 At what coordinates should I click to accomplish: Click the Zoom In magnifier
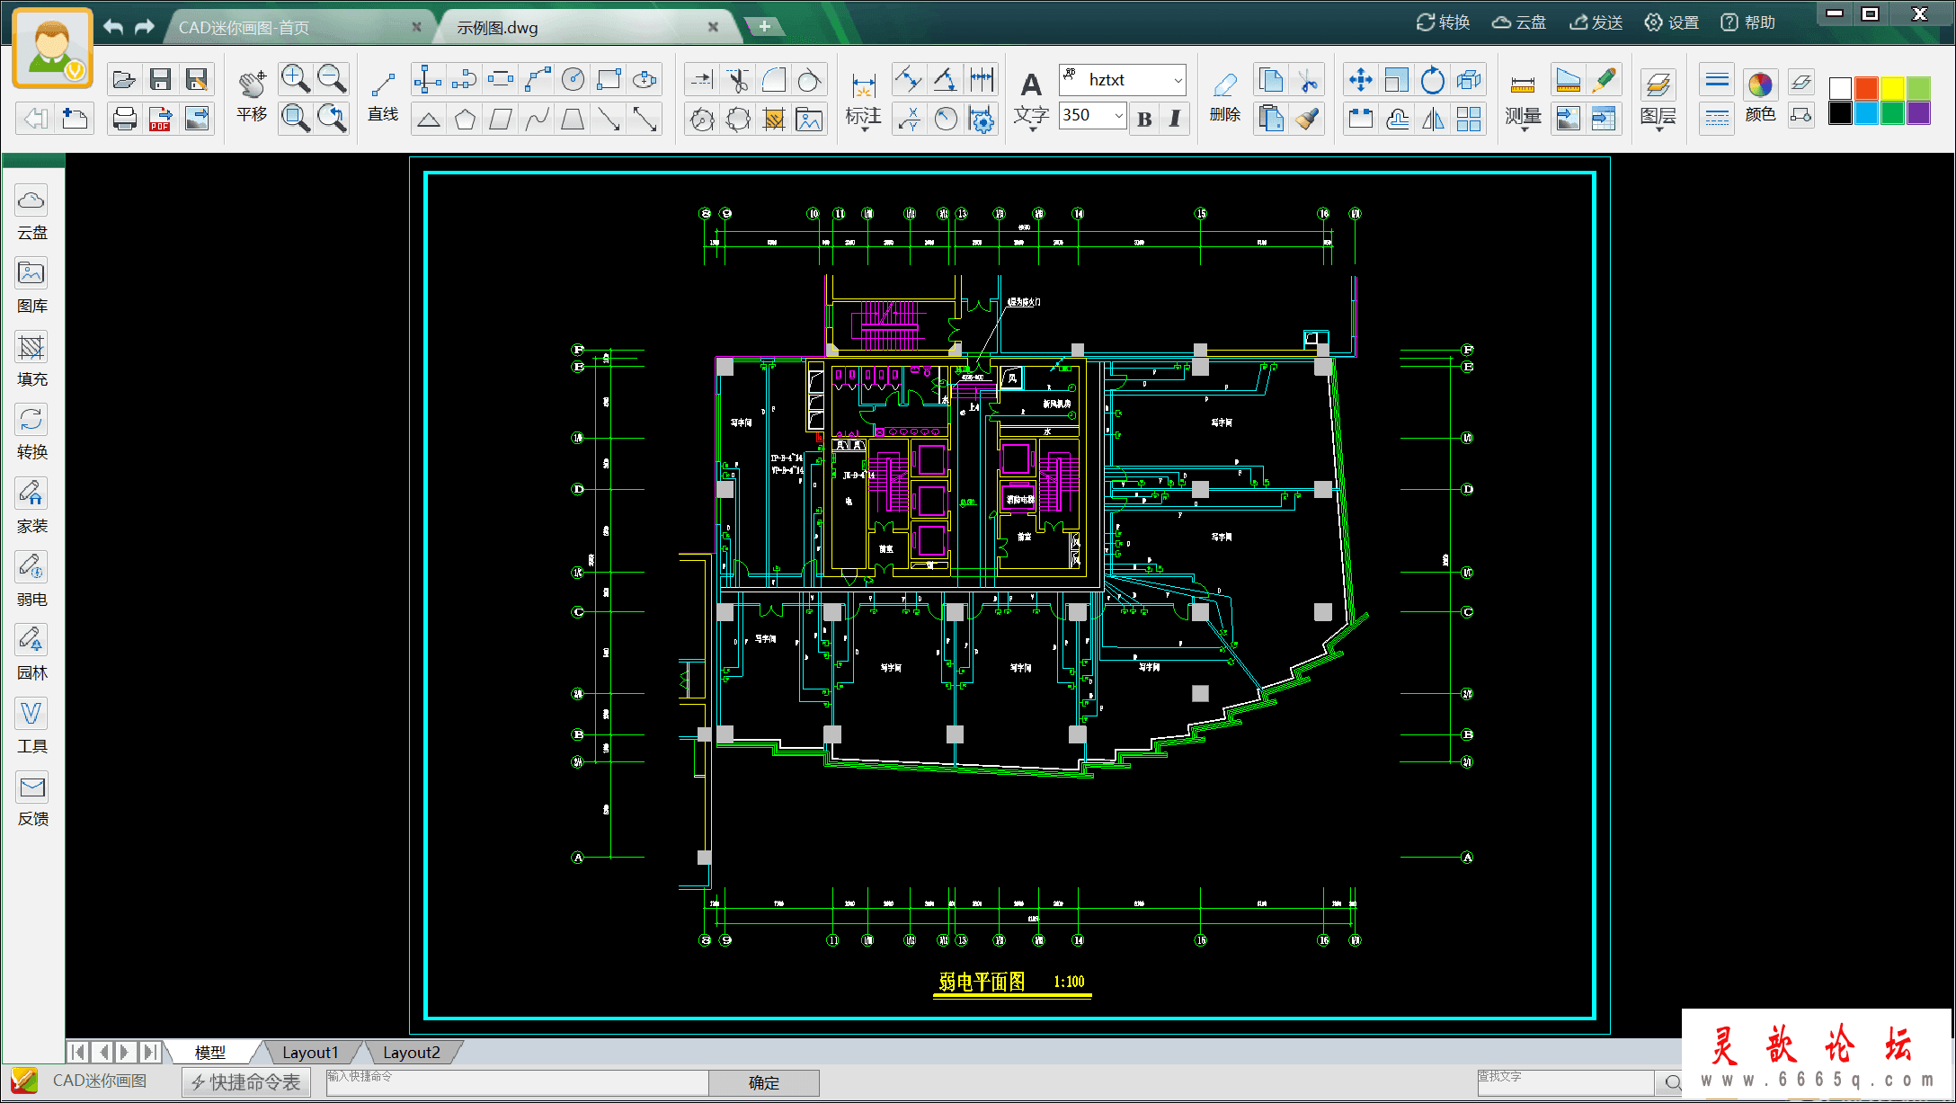tap(296, 79)
